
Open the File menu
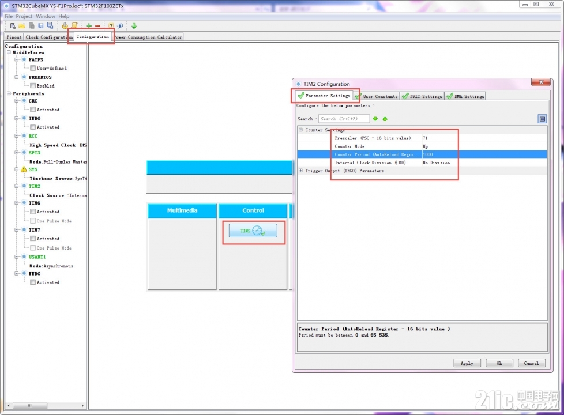tap(9, 16)
